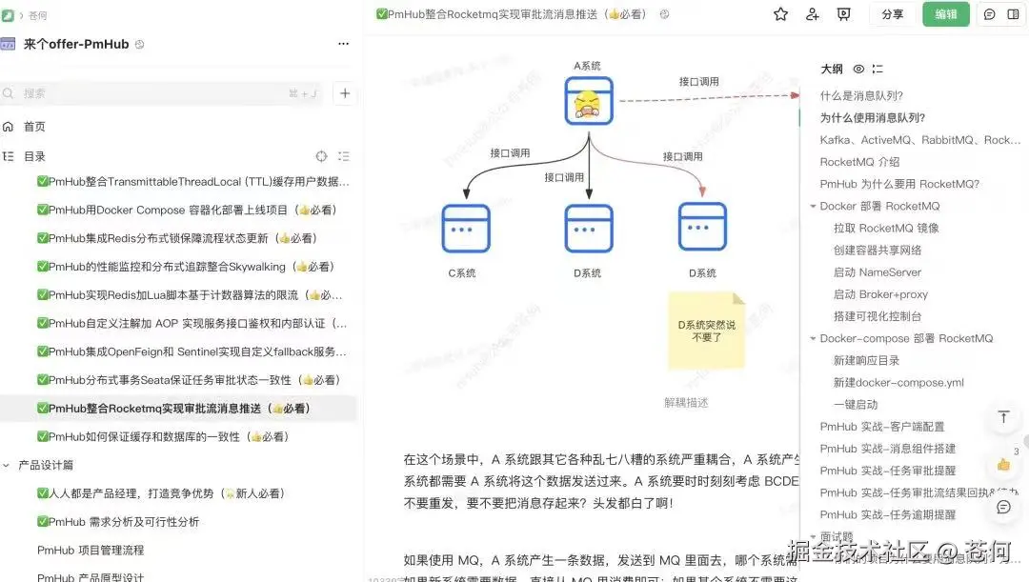
Task: Click 苍何 breadcrumb link
Action: (x=37, y=15)
